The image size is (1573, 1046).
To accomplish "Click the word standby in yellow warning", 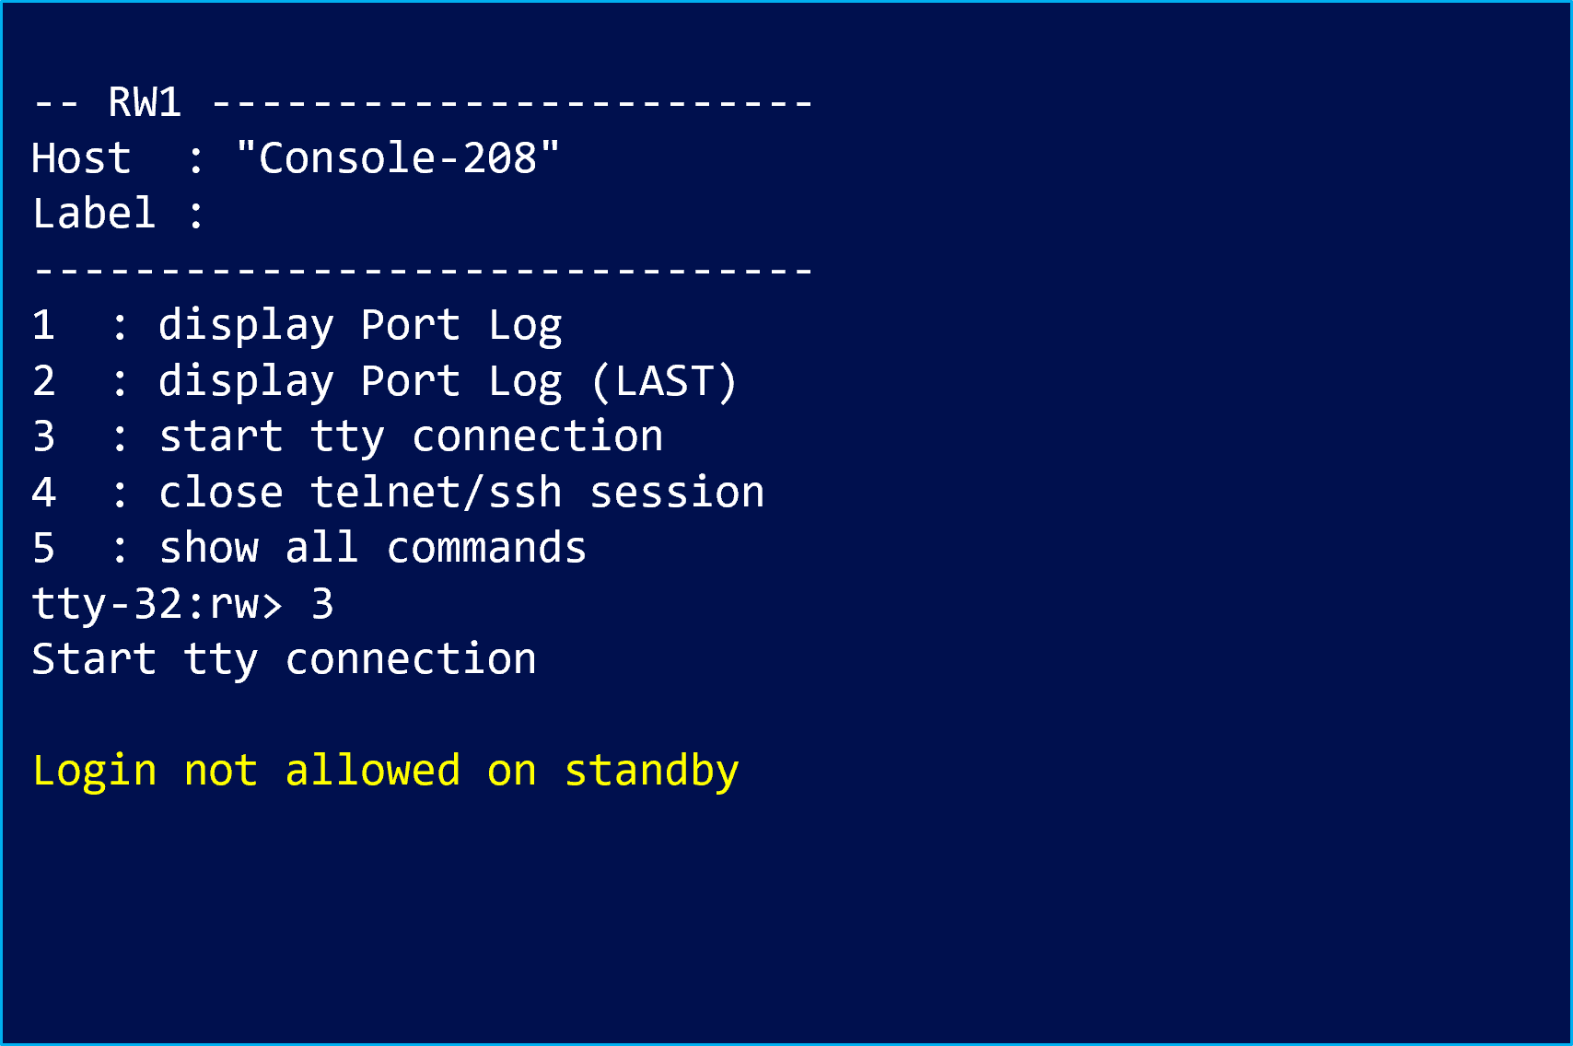I will pyautogui.click(x=651, y=771).
